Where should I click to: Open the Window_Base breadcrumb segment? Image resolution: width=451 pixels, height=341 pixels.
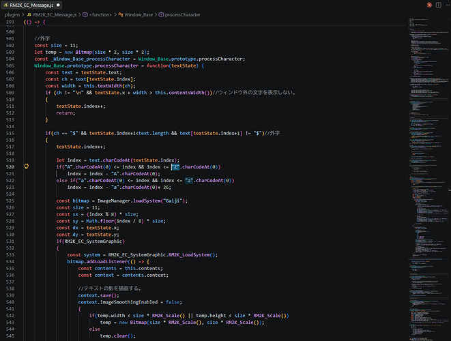coord(139,15)
